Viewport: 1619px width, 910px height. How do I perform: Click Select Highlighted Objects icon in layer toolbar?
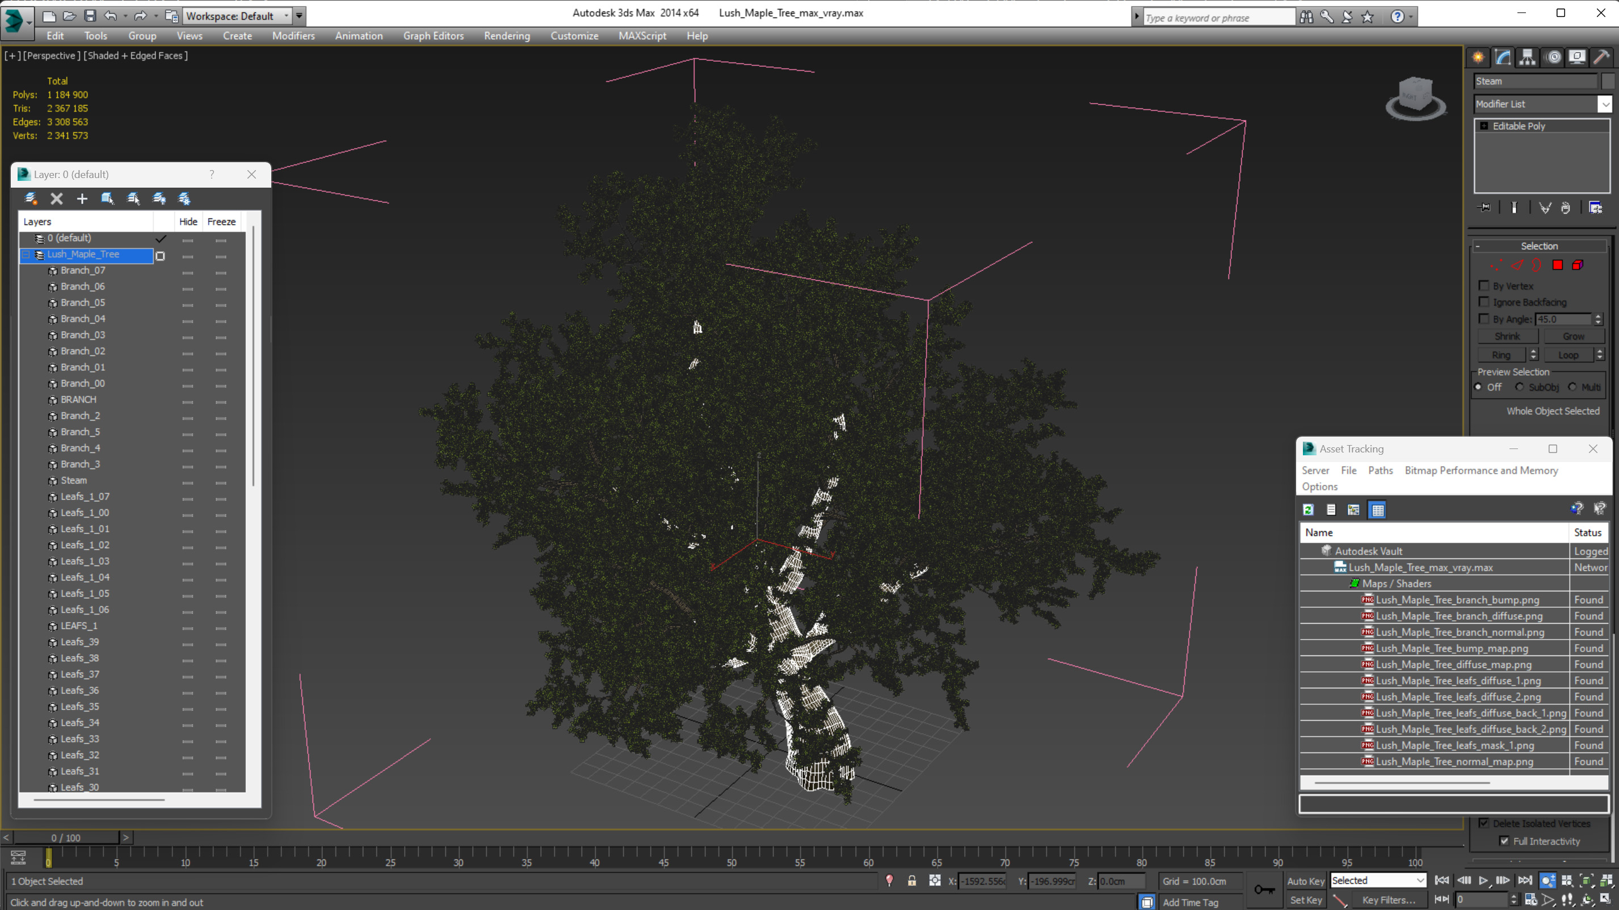[107, 198]
